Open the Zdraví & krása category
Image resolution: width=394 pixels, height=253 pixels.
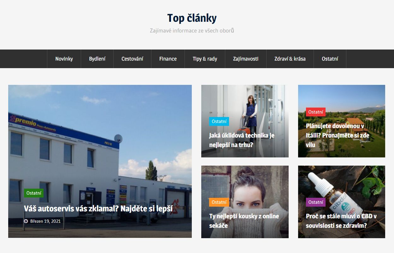(x=290, y=59)
